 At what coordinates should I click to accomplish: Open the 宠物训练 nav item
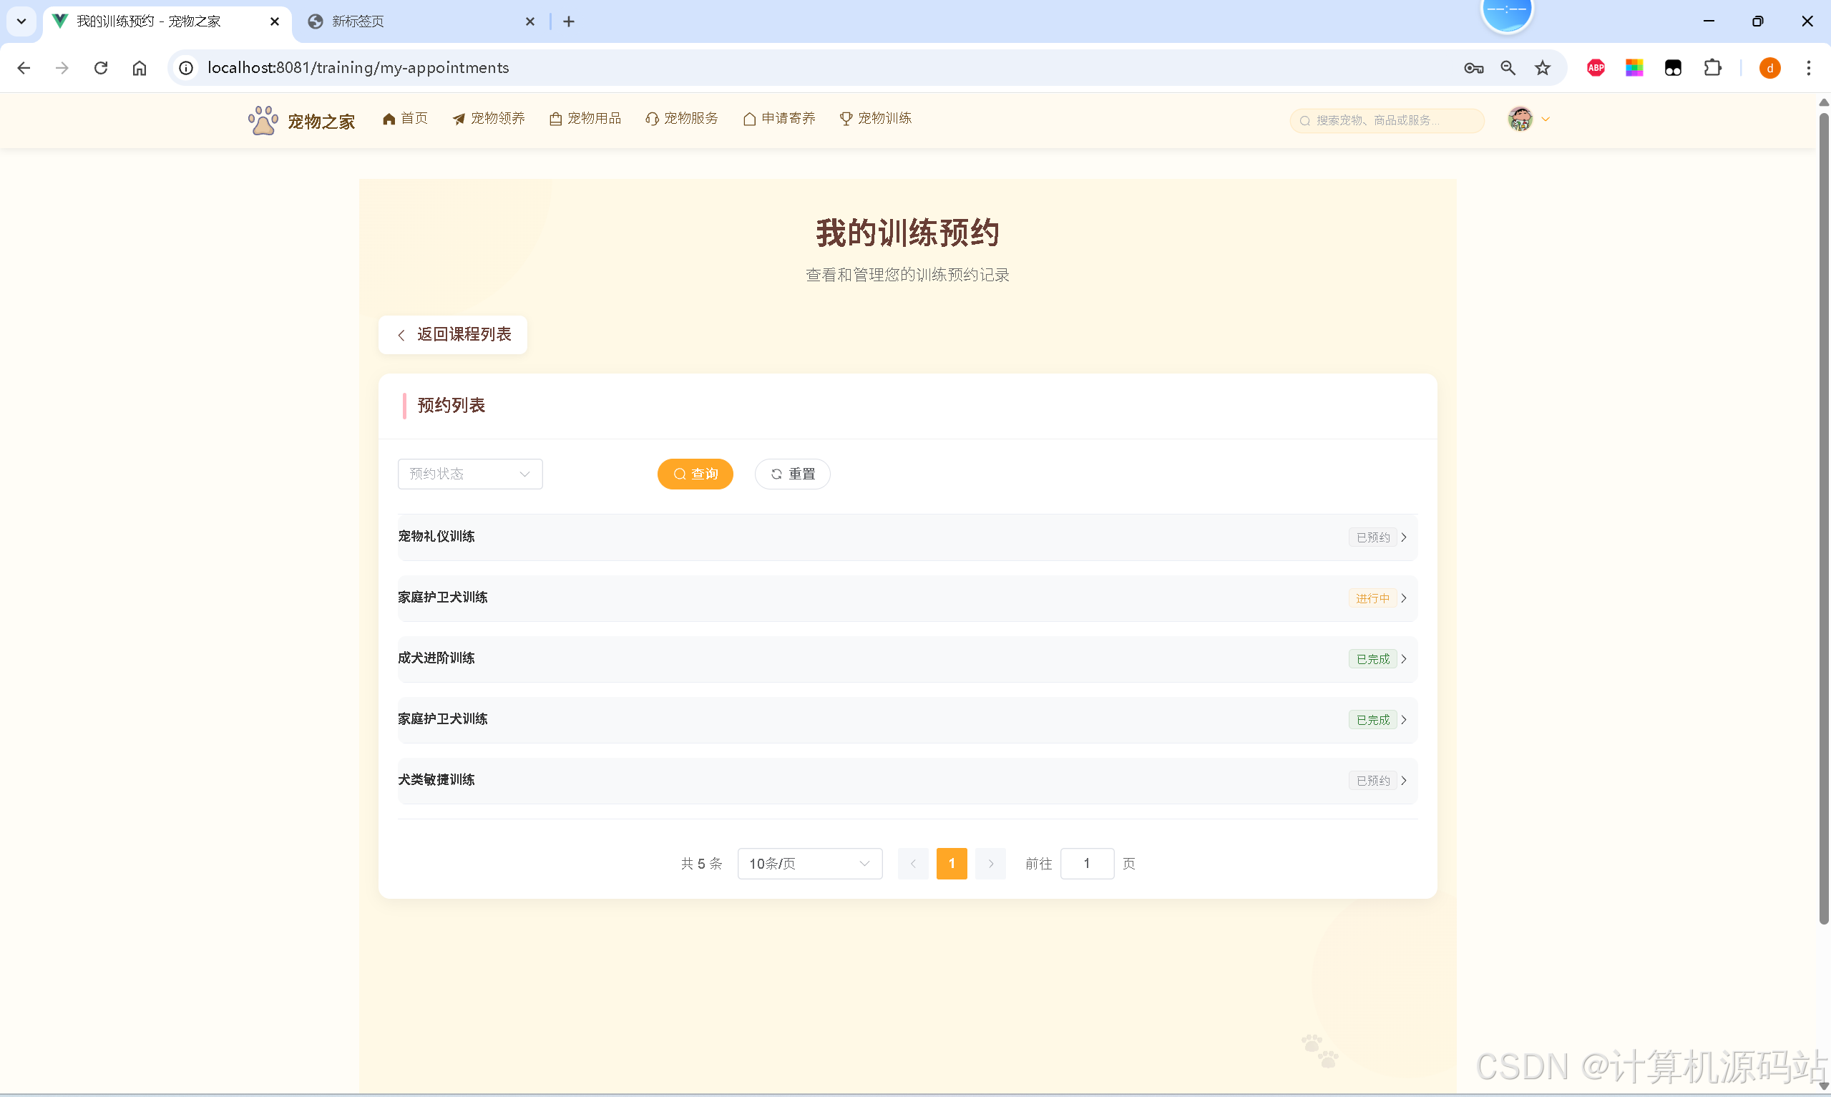[876, 118]
